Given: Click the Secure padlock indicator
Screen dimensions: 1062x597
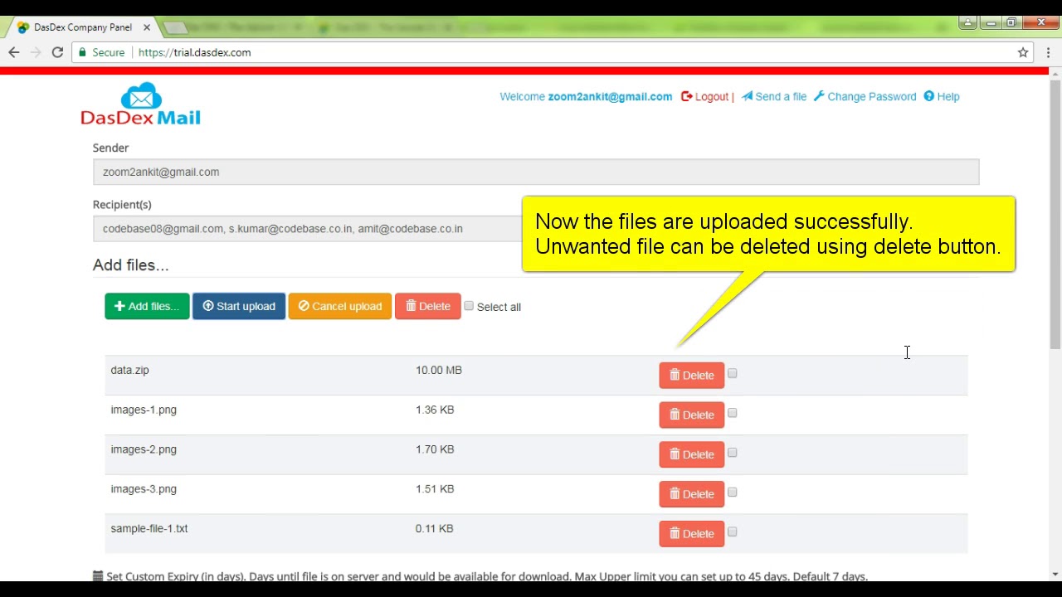Looking at the screenshot, I should [100, 52].
